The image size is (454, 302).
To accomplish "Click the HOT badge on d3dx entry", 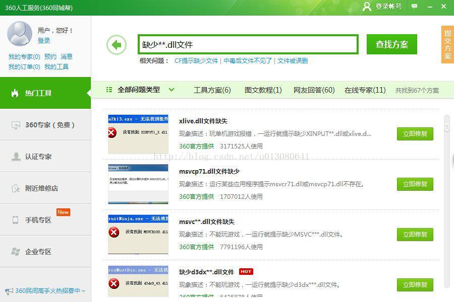I will click(x=246, y=272).
